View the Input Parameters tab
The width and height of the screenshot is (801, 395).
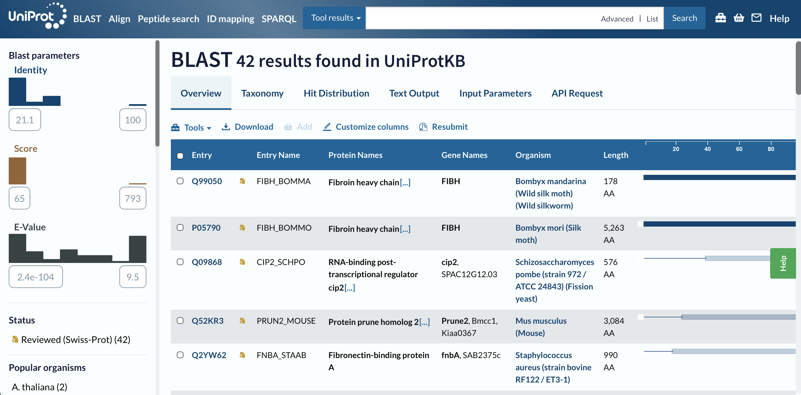tap(495, 93)
